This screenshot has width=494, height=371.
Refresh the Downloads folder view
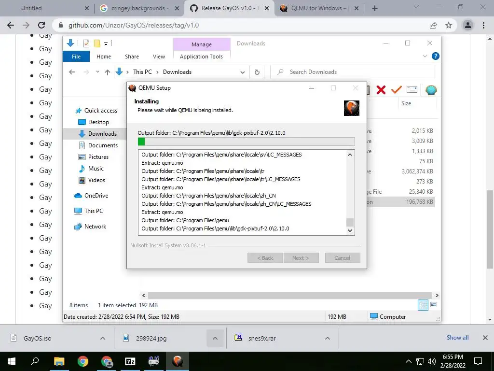[257, 72]
